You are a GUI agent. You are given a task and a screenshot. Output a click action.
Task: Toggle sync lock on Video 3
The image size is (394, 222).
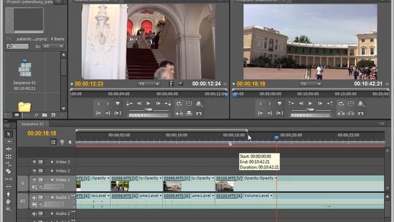pos(41,162)
